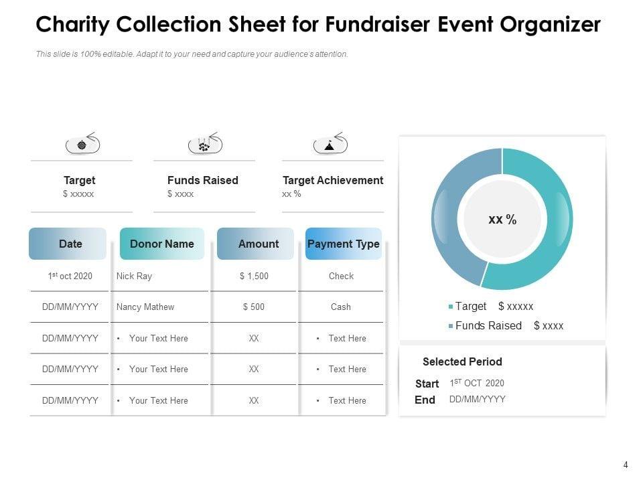This screenshot has width=643, height=482.
Task: Select the Cash payment type cell
Action: pyautogui.click(x=341, y=307)
